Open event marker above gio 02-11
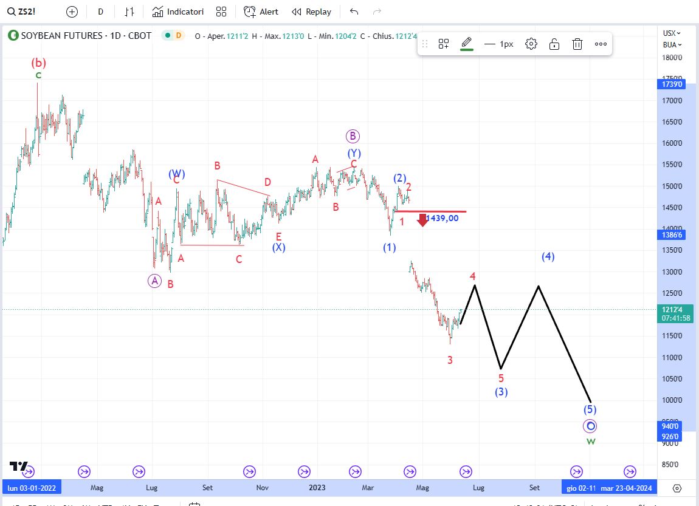The image size is (699, 506). [x=576, y=471]
